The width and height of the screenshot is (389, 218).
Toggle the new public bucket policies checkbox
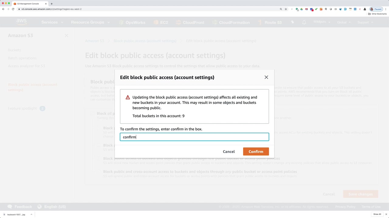(98, 158)
